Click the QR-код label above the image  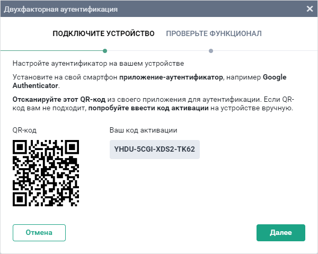[x=24, y=130]
